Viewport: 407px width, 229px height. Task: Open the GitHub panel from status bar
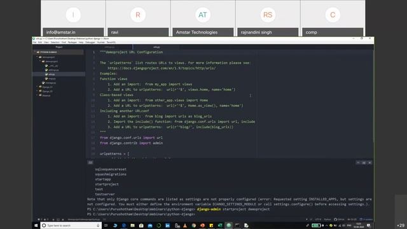point(339,219)
